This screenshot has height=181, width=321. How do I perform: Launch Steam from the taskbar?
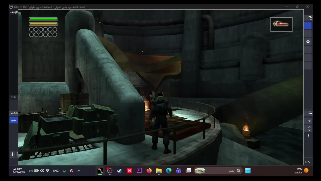click(x=120, y=171)
